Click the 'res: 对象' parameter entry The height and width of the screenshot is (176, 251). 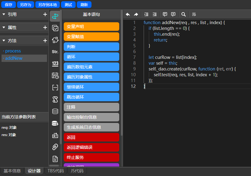click(9, 135)
